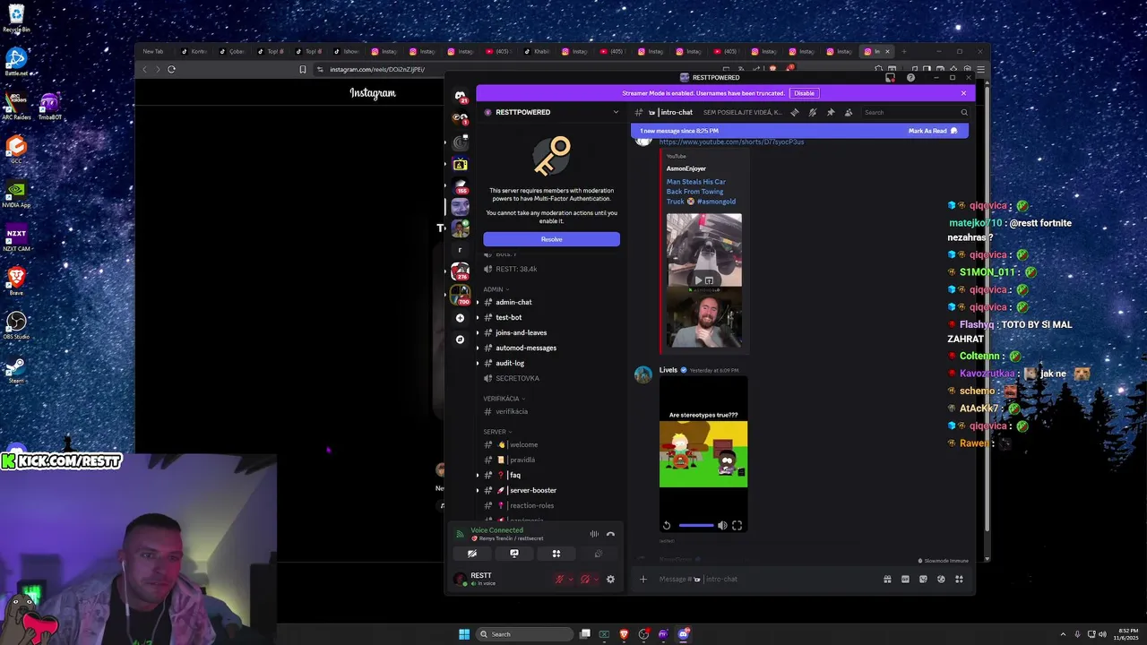Click Resolve multi-factor authentication button
Screen dimensions: 1147x645
pos(551,239)
